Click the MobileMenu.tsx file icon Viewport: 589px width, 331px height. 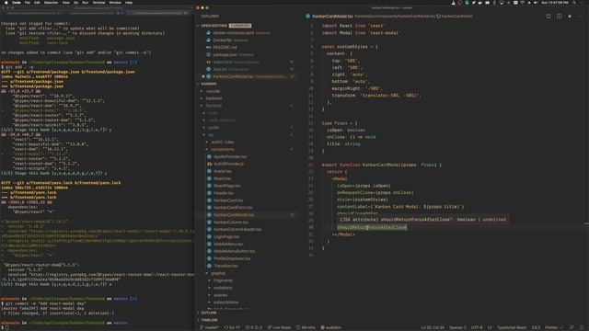coord(209,244)
